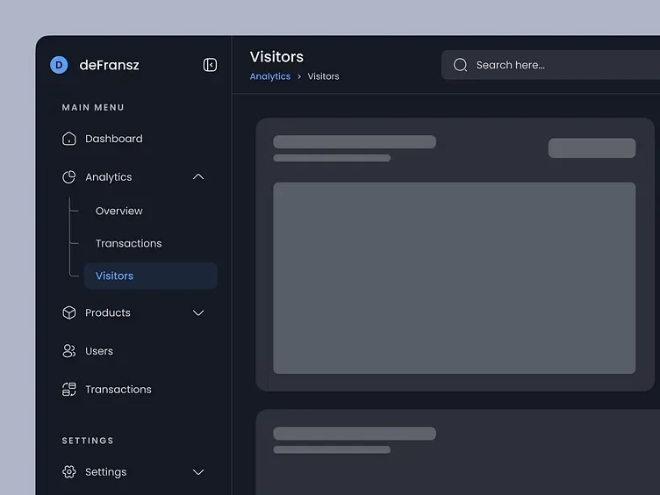Open the Dashboard menu item
This screenshot has width=660, height=495.
point(113,139)
